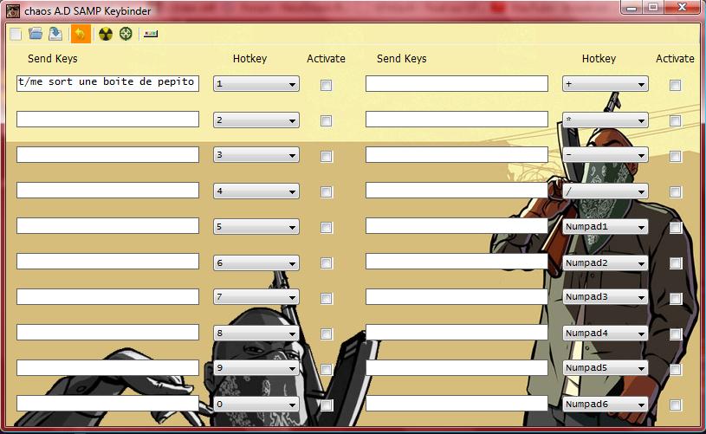The height and width of the screenshot is (434, 706).
Task: Click the right Hotkey column header
Action: pyautogui.click(x=599, y=59)
